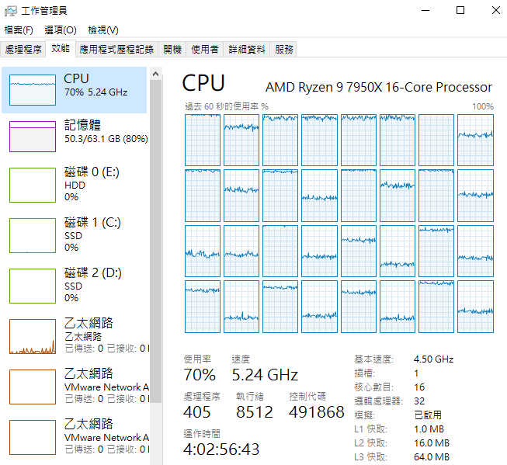This screenshot has width=507, height=465.
Task: Click the 磁碟 2 (D:) SSD label
Action: pyautogui.click(x=93, y=285)
